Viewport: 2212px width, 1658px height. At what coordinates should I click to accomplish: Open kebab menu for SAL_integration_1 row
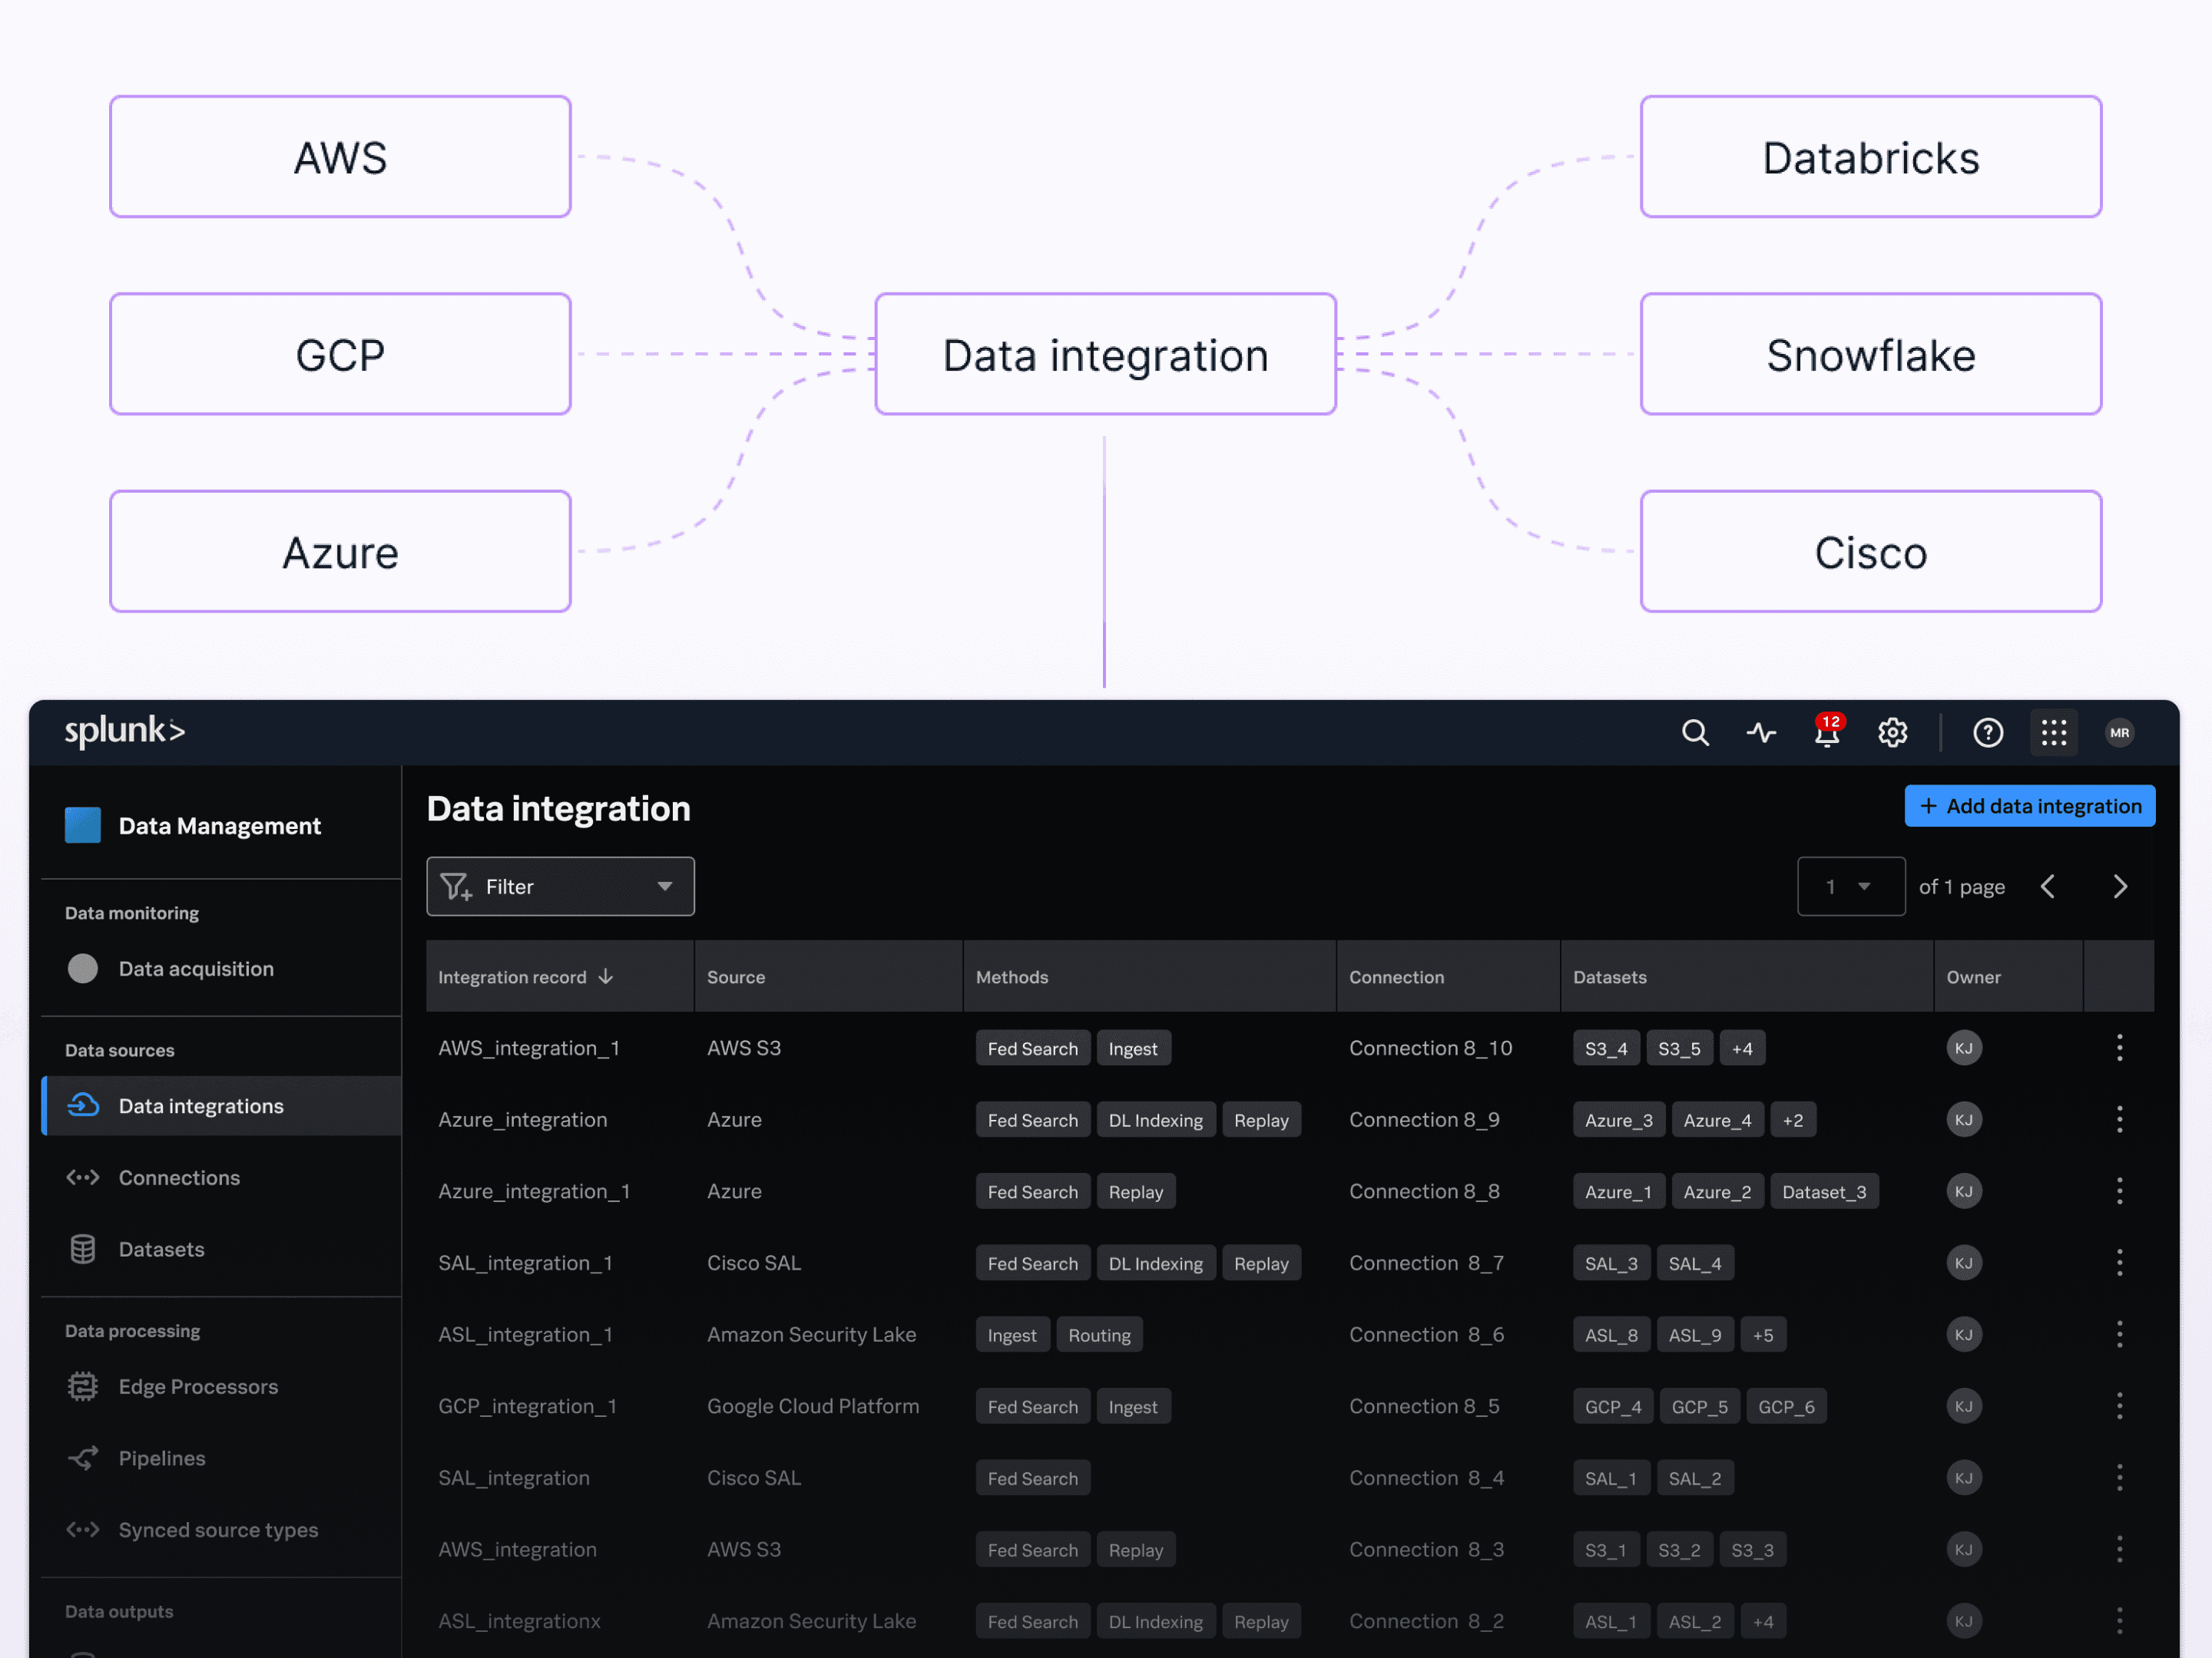coord(2119,1262)
